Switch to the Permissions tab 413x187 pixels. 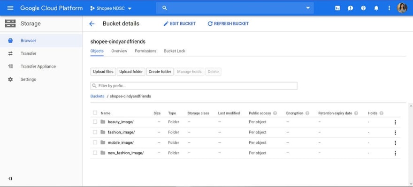145,51
